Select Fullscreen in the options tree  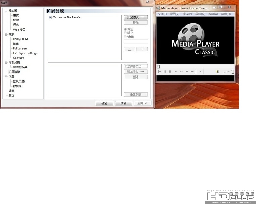(x=20, y=48)
